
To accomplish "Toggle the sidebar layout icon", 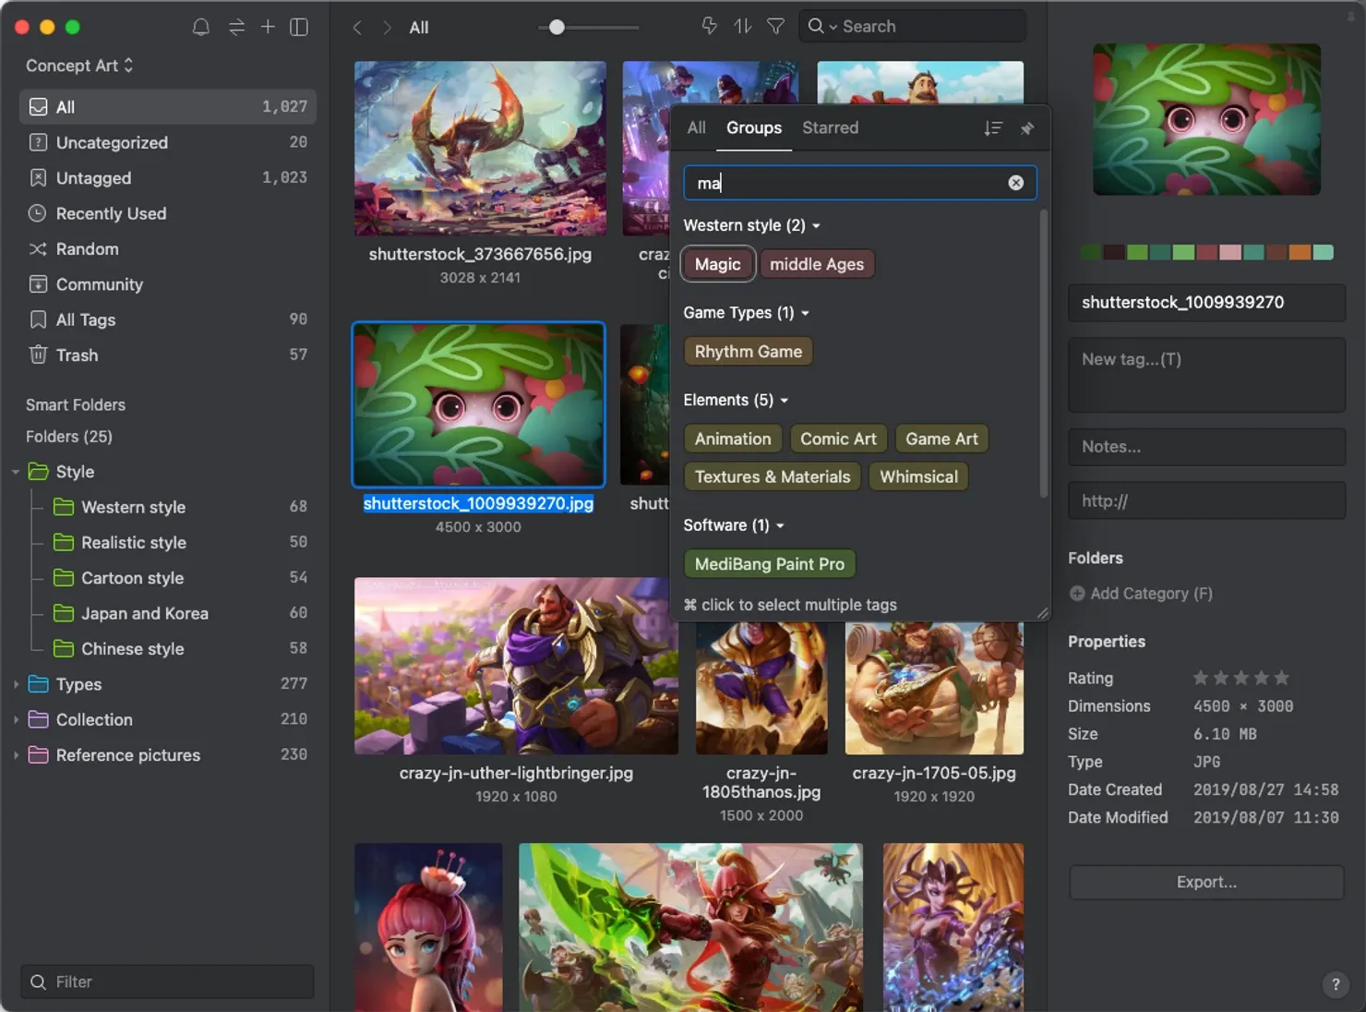I will tap(299, 27).
